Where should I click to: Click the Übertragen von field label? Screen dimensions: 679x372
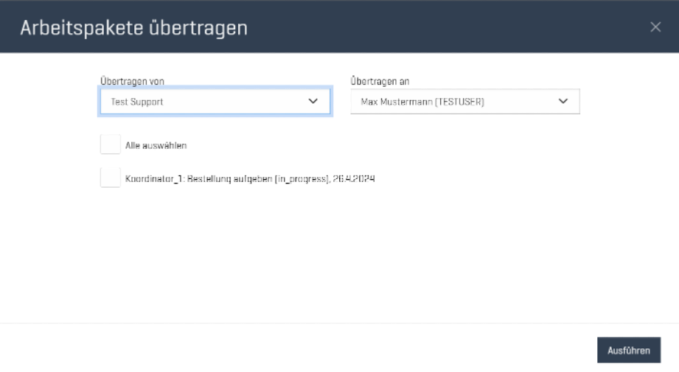pyautogui.click(x=132, y=81)
